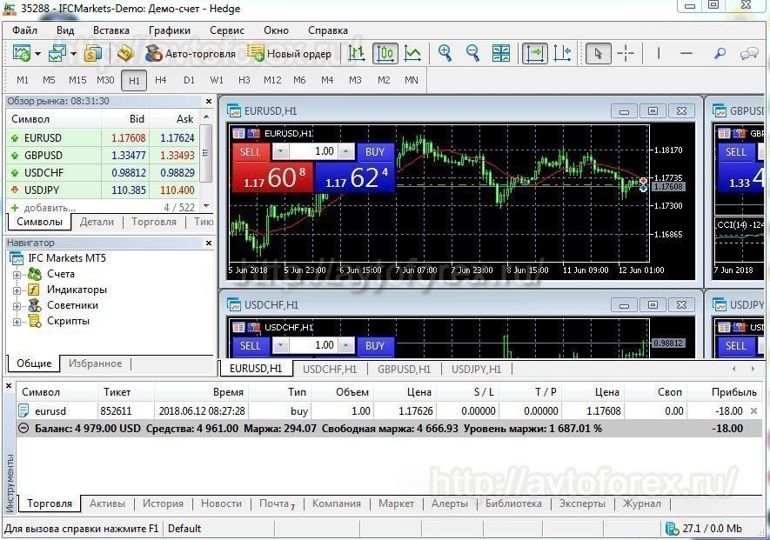Open a new order window

pyautogui.click(x=290, y=53)
